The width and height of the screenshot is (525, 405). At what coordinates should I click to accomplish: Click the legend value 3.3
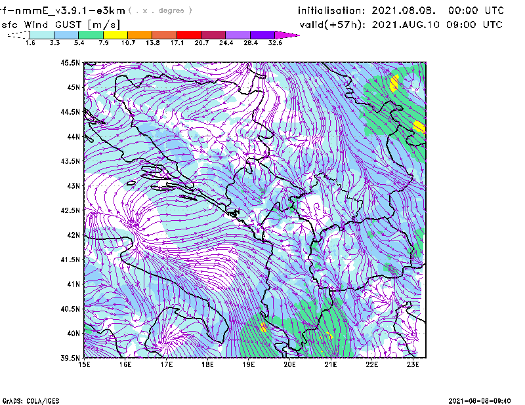(55, 43)
